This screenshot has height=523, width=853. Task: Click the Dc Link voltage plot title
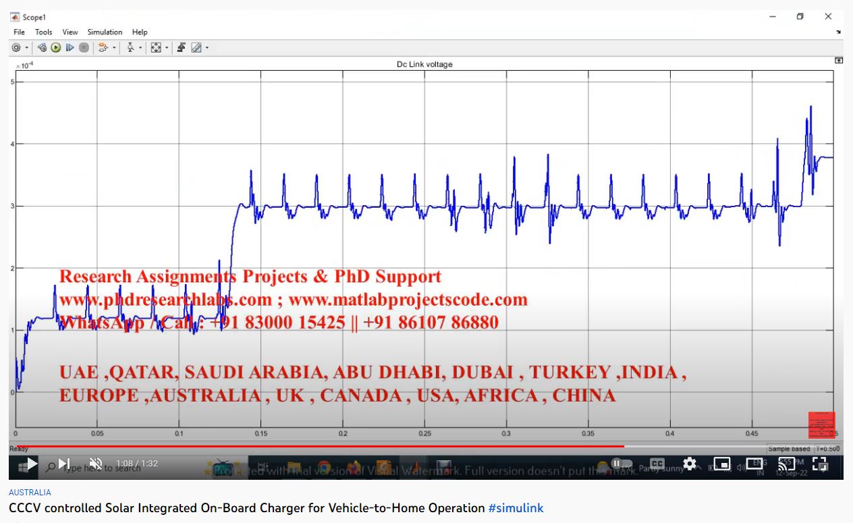(424, 64)
